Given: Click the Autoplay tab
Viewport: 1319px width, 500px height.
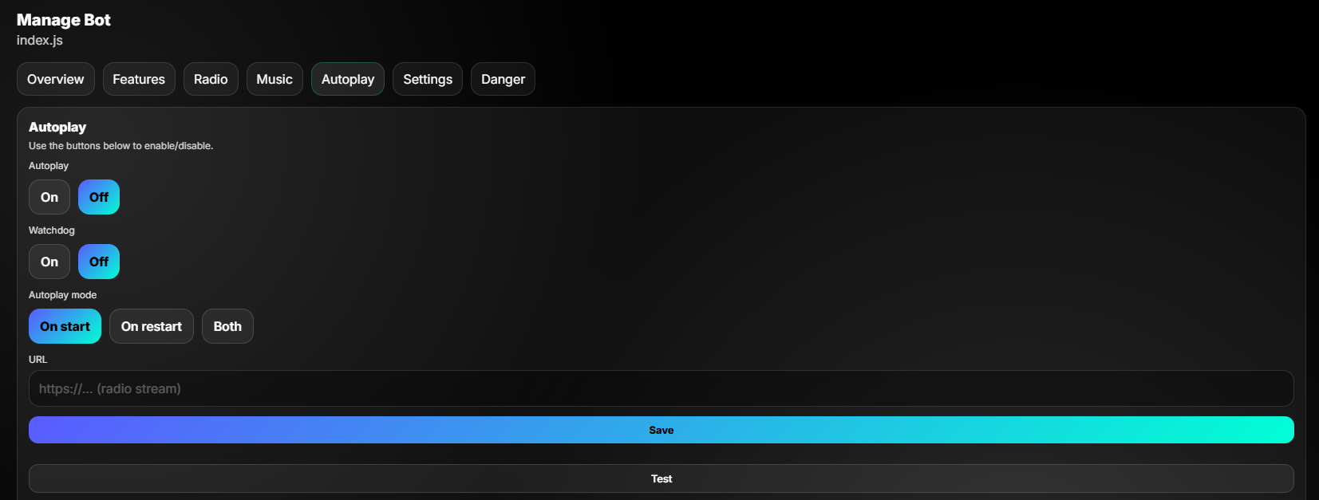Looking at the screenshot, I should point(348,79).
